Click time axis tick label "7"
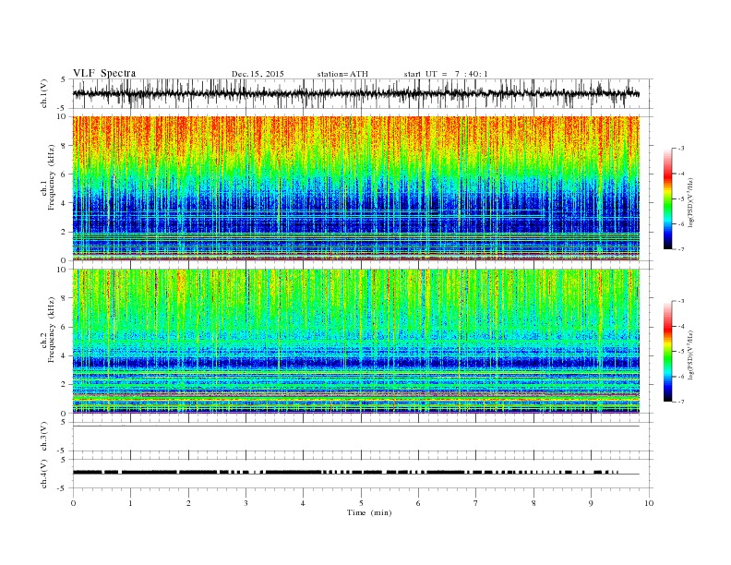The height and width of the screenshot is (565, 731). click(x=476, y=503)
